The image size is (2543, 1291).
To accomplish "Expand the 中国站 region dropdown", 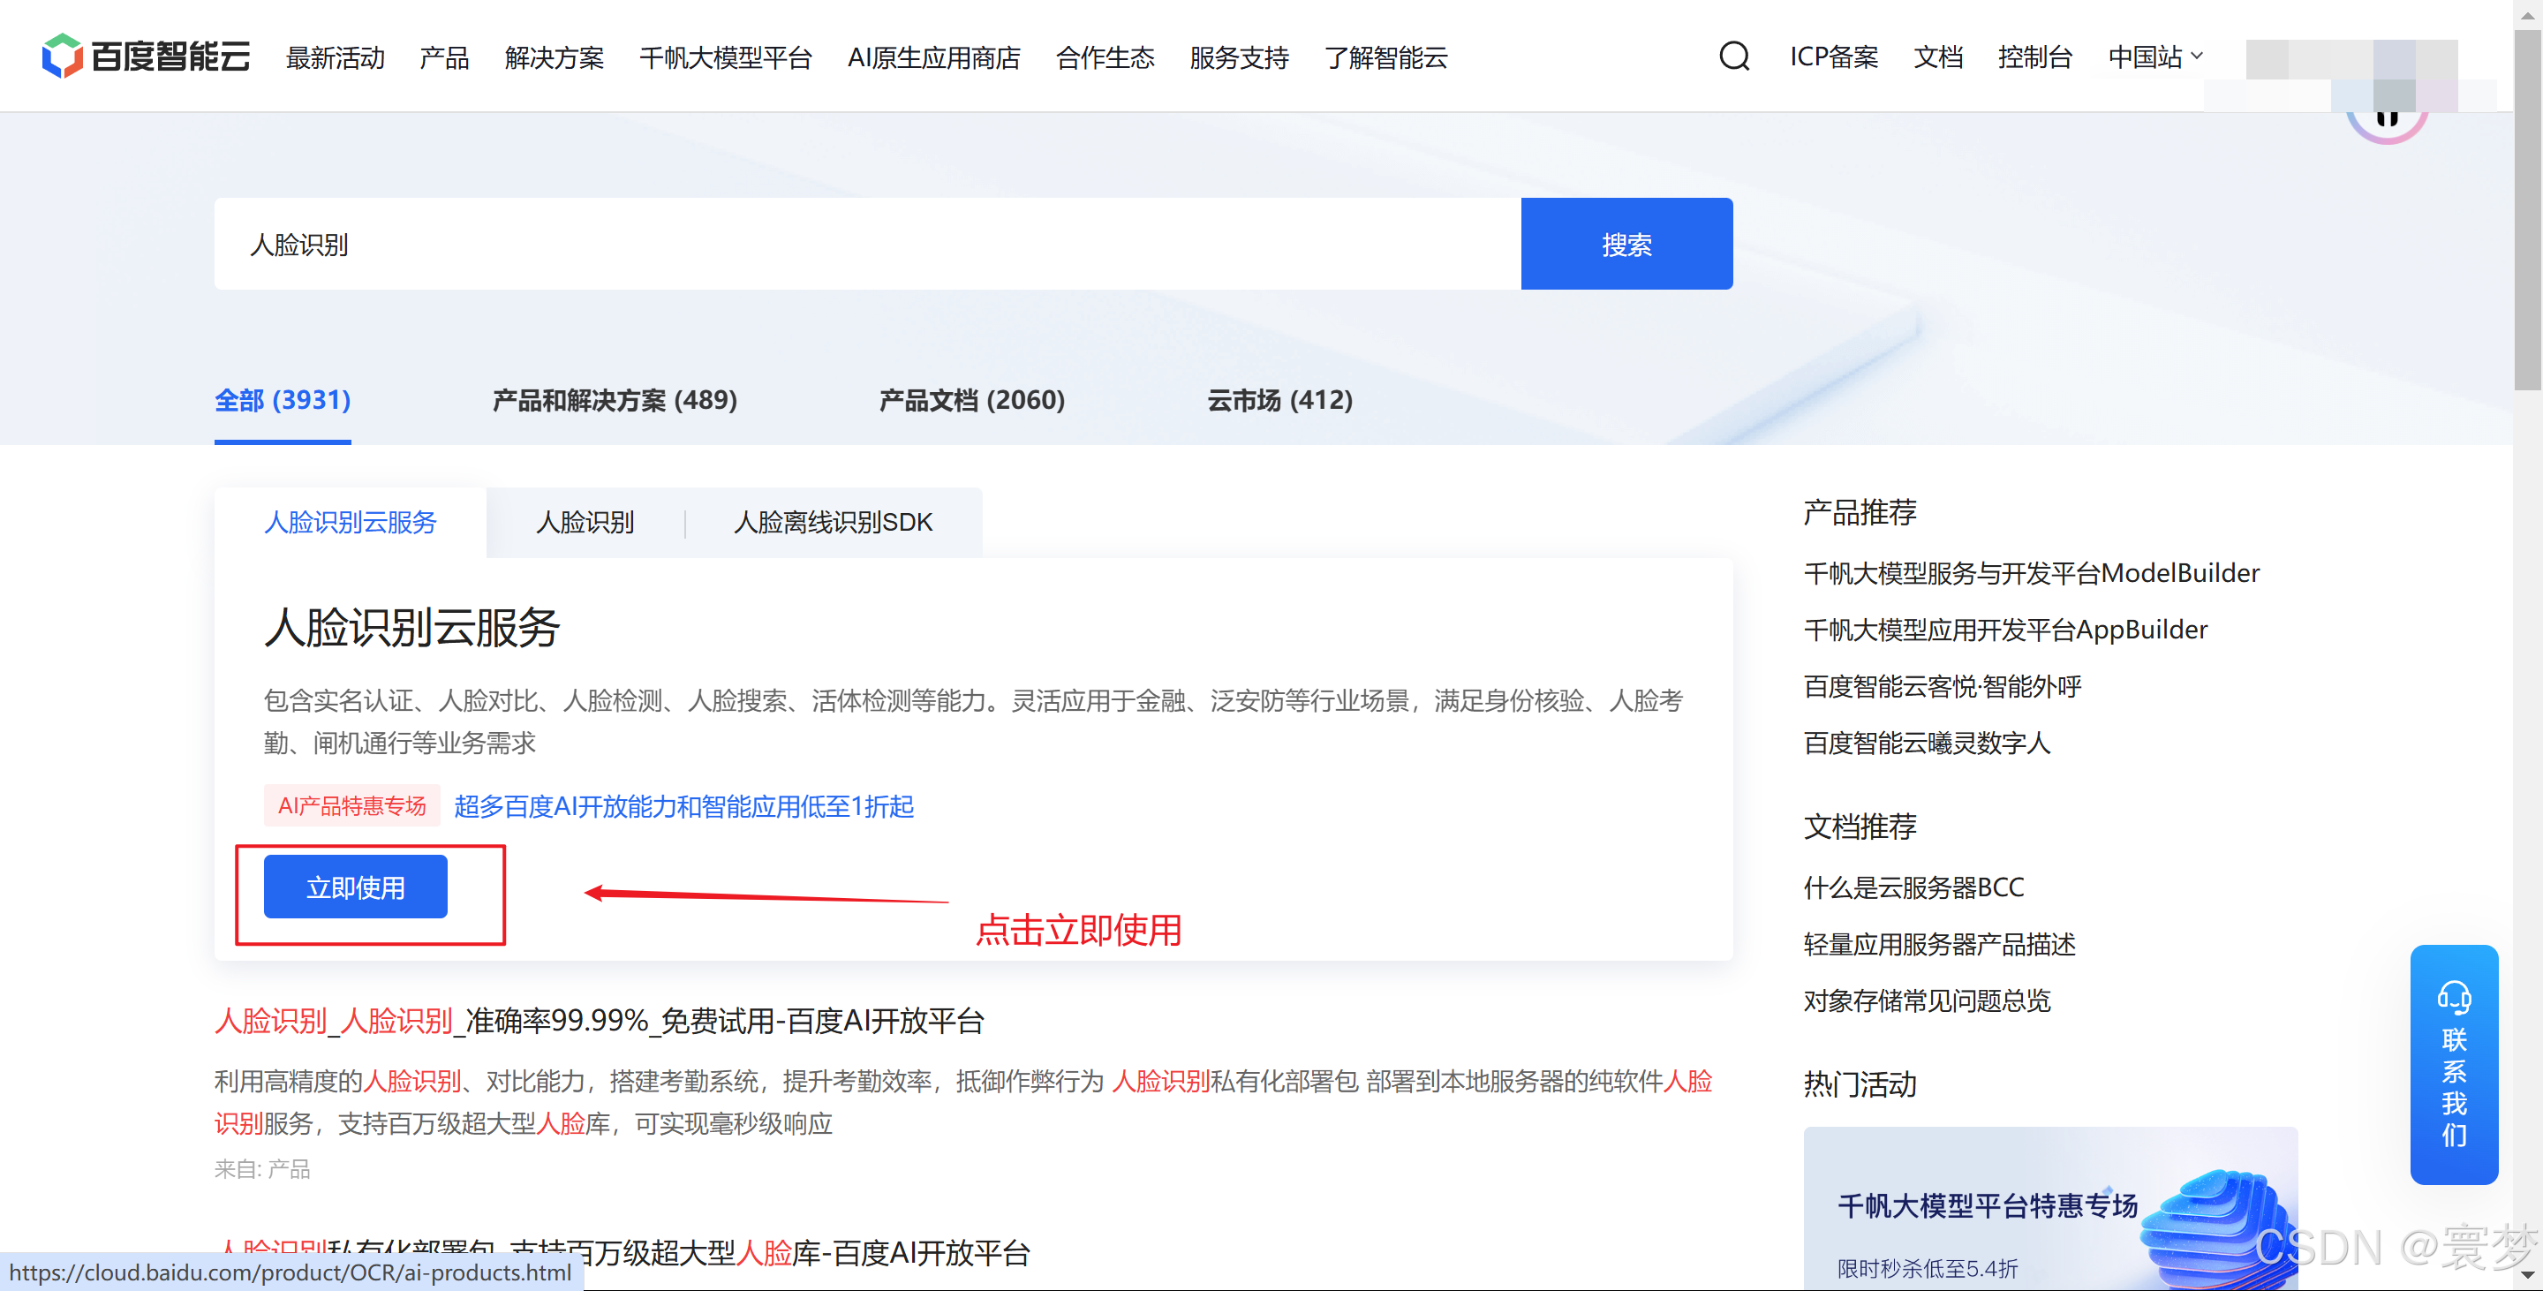I will click(2154, 57).
